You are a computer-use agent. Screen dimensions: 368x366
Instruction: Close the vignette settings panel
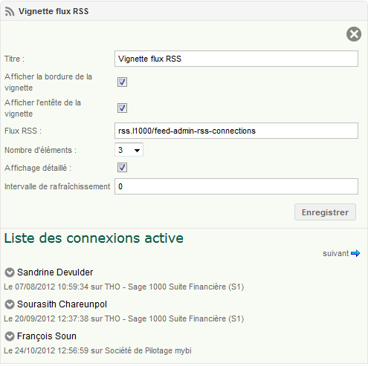(x=354, y=34)
